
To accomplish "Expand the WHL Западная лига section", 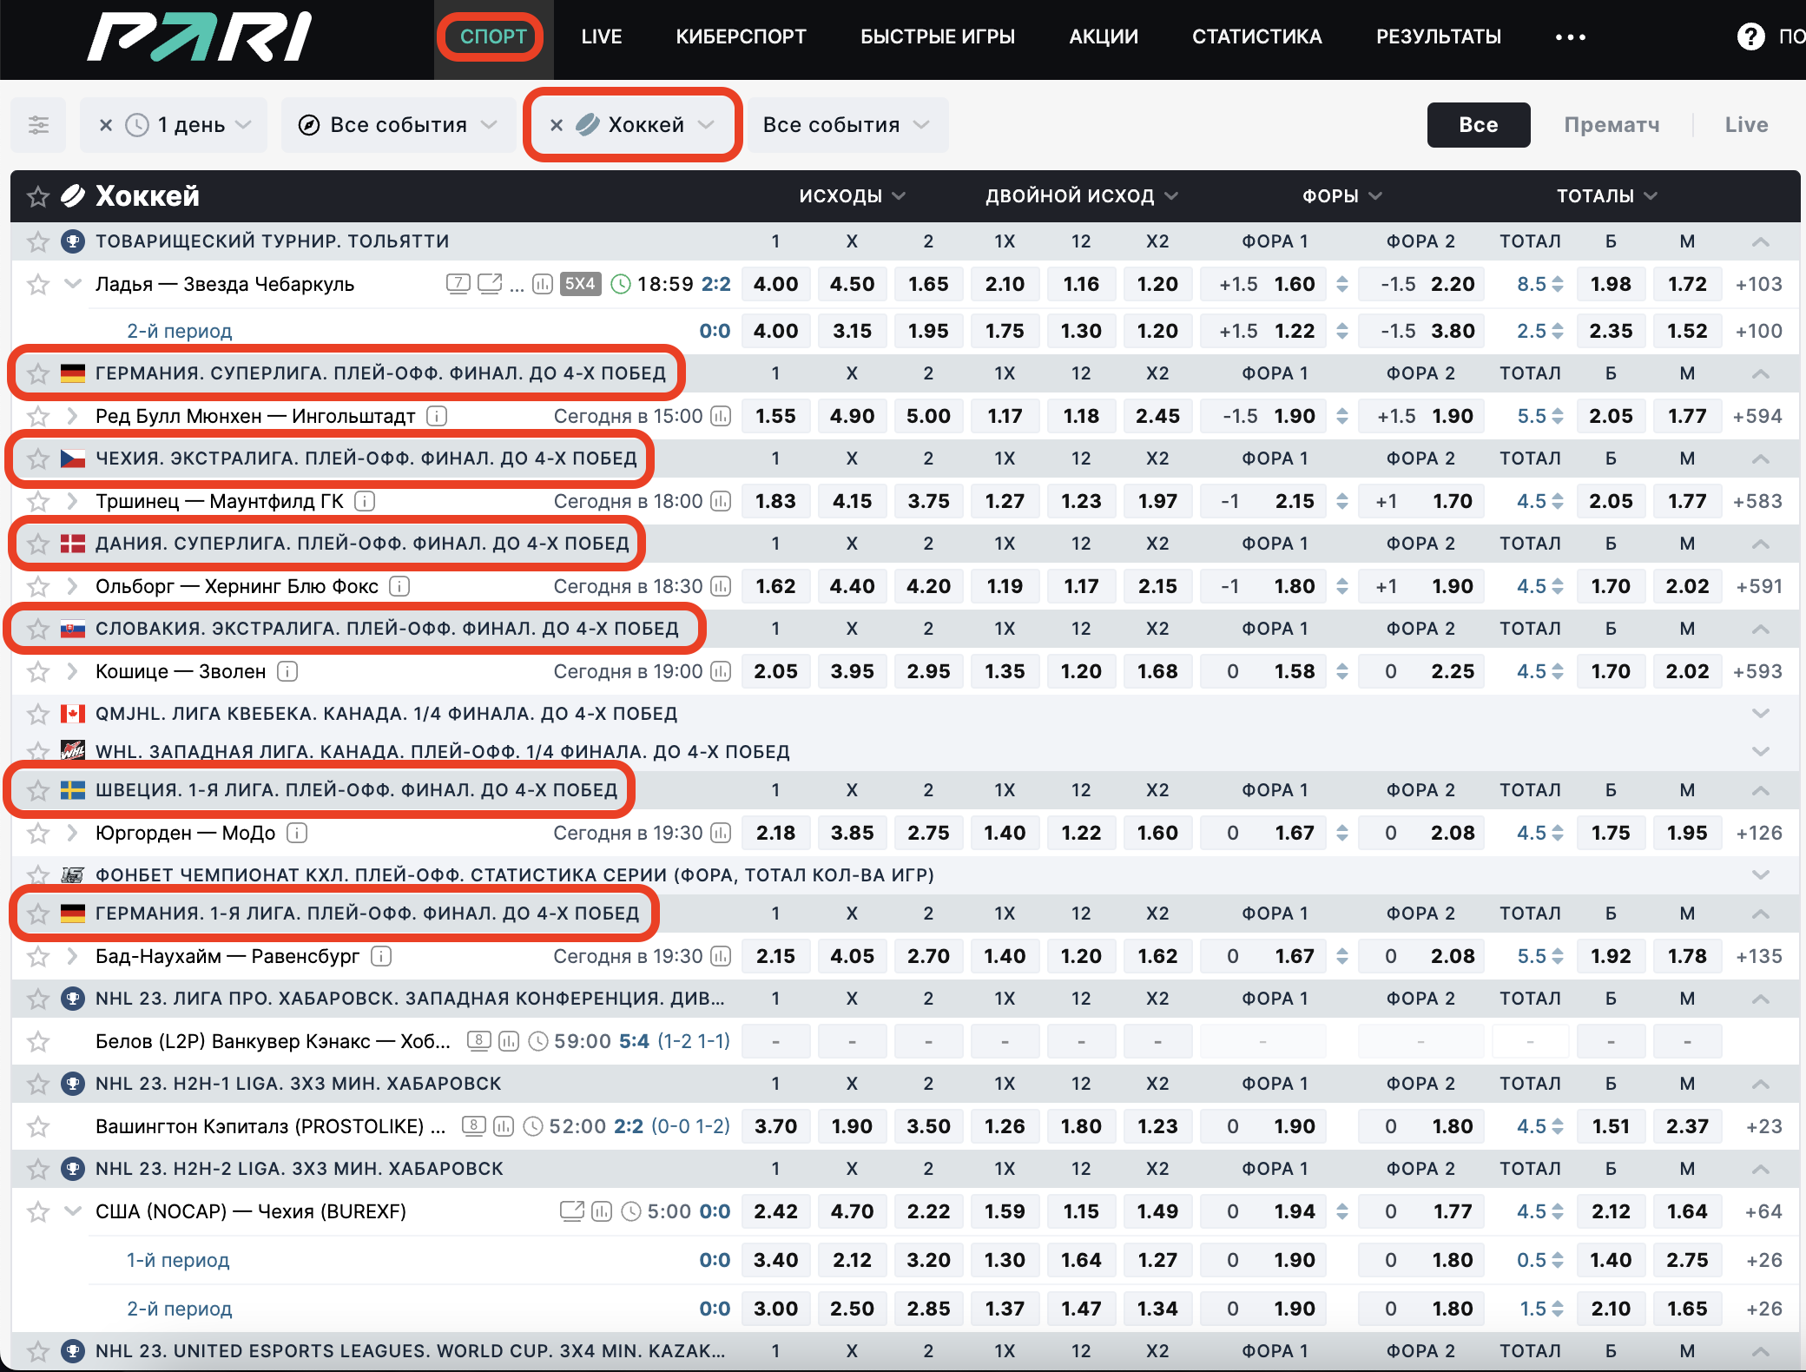I will point(1760,751).
